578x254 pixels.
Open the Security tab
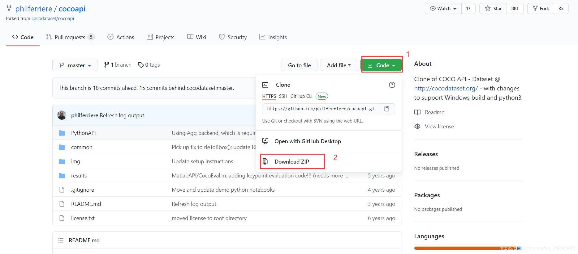(x=233, y=37)
